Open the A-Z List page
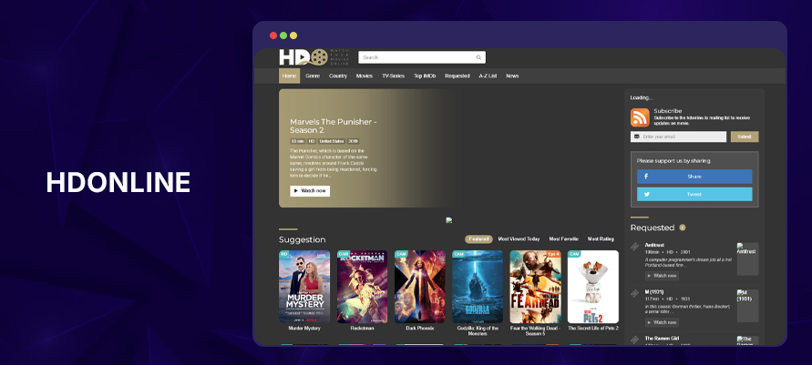 [x=488, y=76]
